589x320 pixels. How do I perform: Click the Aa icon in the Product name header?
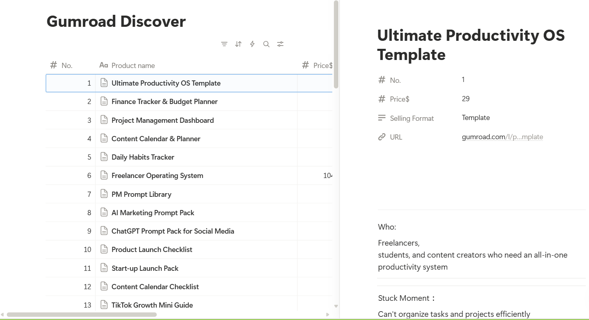point(104,65)
